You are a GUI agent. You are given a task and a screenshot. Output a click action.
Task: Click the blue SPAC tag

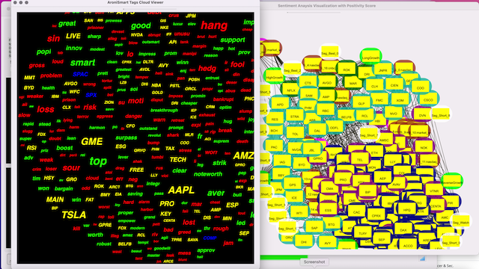(80, 74)
